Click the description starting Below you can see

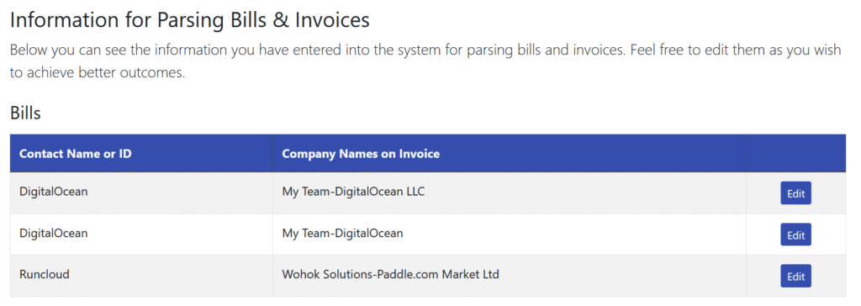pos(425,61)
